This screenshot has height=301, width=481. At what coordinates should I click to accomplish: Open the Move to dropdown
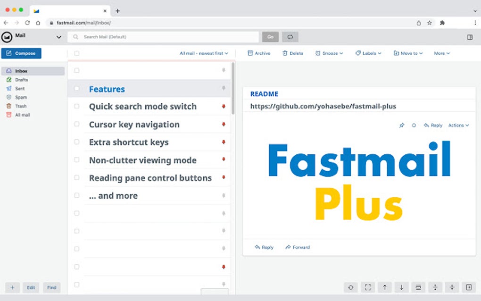coord(408,53)
